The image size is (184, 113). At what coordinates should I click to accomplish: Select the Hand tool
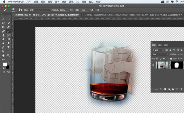(x=3, y=55)
